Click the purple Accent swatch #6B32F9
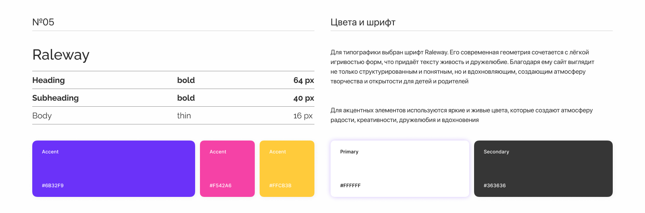This screenshot has height=213, width=645. coord(113,168)
